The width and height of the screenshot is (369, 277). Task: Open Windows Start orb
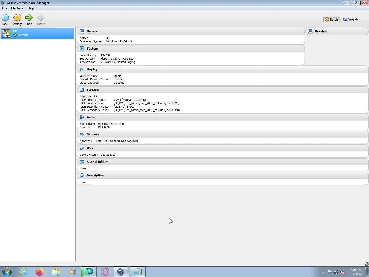pyautogui.click(x=7, y=272)
